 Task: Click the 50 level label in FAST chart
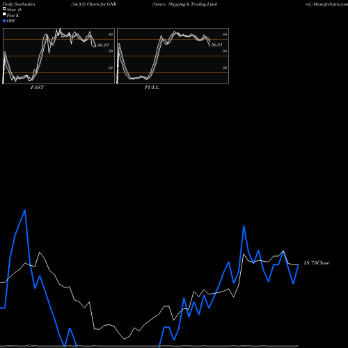111,51
